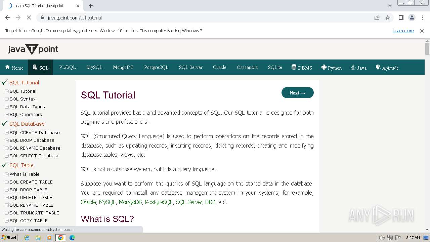Open the Windows Start menu

9,238
